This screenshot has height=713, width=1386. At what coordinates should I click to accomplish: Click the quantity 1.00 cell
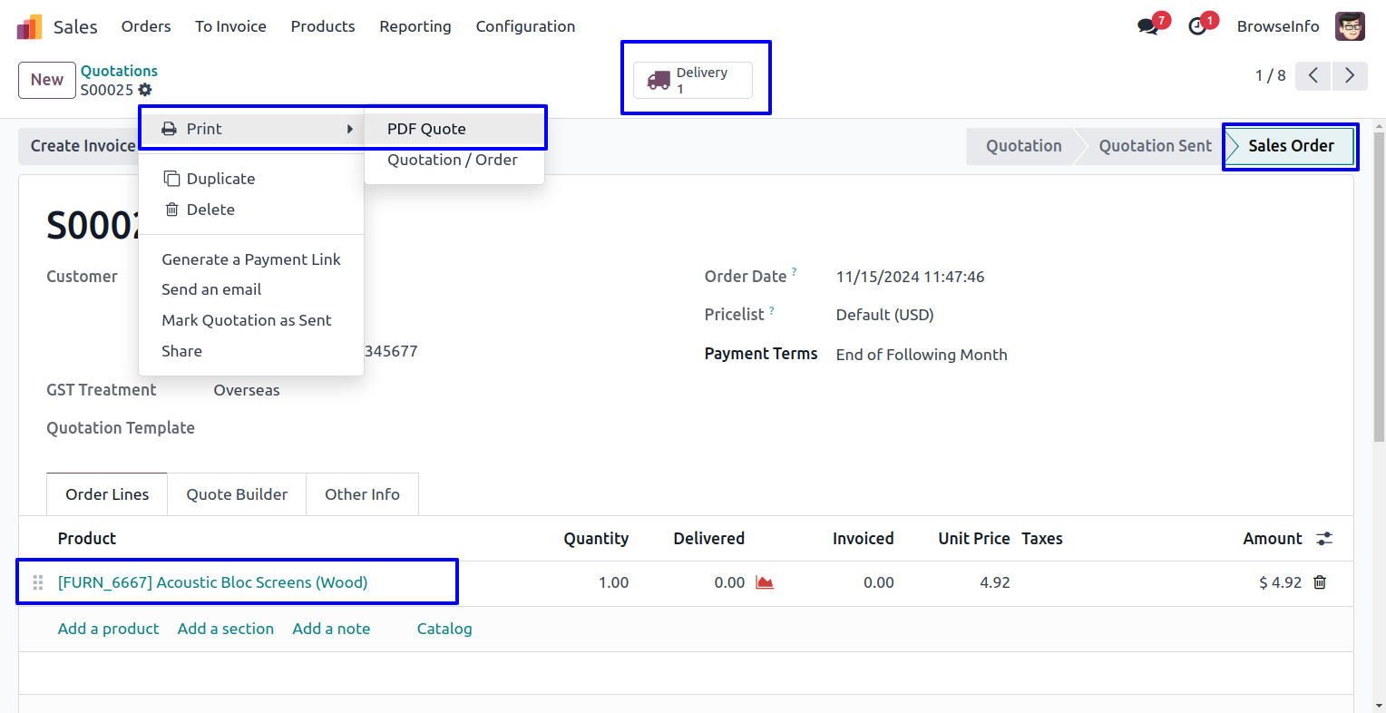point(613,582)
